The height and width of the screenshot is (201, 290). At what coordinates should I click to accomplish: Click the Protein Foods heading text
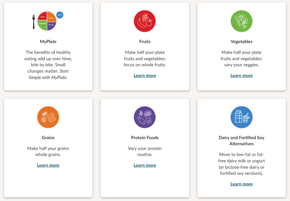145,137
